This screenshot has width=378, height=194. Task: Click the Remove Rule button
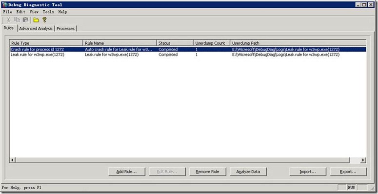point(208,172)
